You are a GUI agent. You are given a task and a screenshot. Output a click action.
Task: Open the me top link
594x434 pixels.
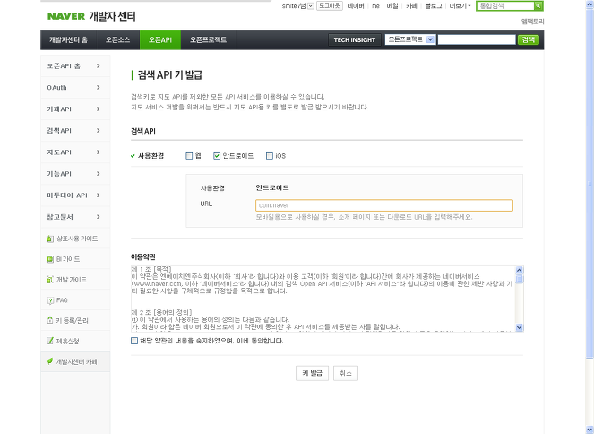tap(375, 6)
